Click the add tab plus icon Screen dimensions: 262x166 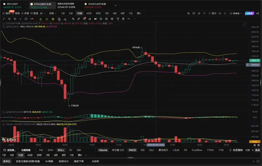click(116, 5)
